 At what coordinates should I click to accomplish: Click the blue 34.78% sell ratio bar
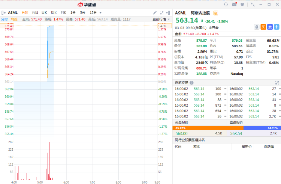(262, 128)
